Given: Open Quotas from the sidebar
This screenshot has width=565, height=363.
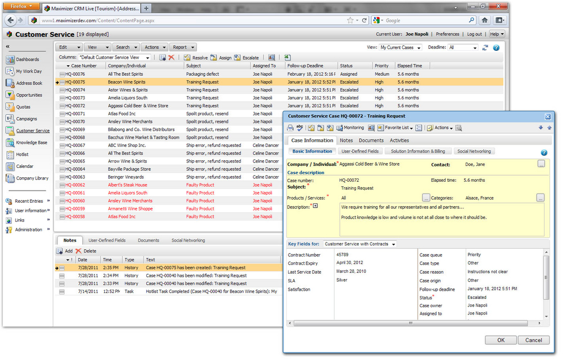Looking at the screenshot, I should (18, 107).
